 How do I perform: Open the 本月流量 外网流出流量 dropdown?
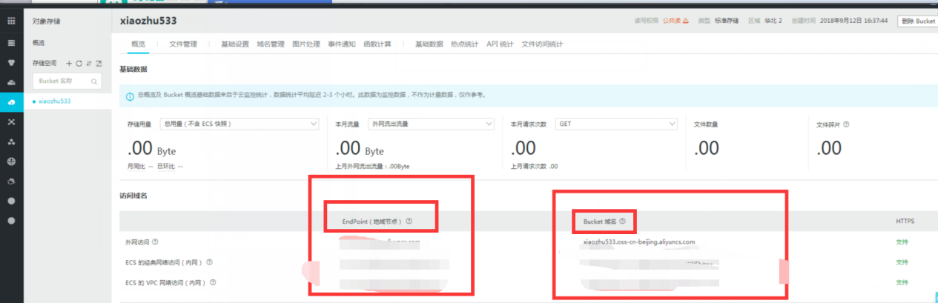432,124
